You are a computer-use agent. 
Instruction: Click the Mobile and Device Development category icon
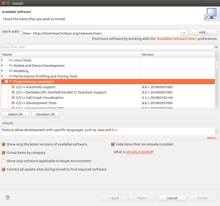click(10, 66)
